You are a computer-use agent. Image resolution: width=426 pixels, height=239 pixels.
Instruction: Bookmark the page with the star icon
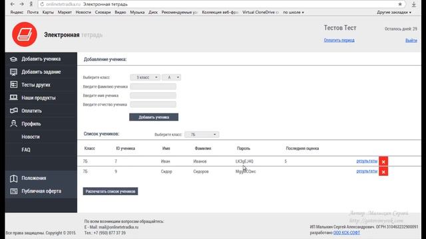(x=400, y=5)
